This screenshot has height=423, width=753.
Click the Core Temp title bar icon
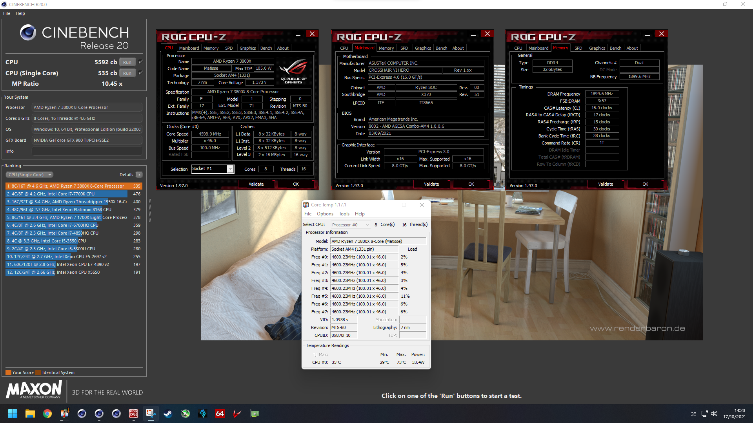click(x=306, y=205)
